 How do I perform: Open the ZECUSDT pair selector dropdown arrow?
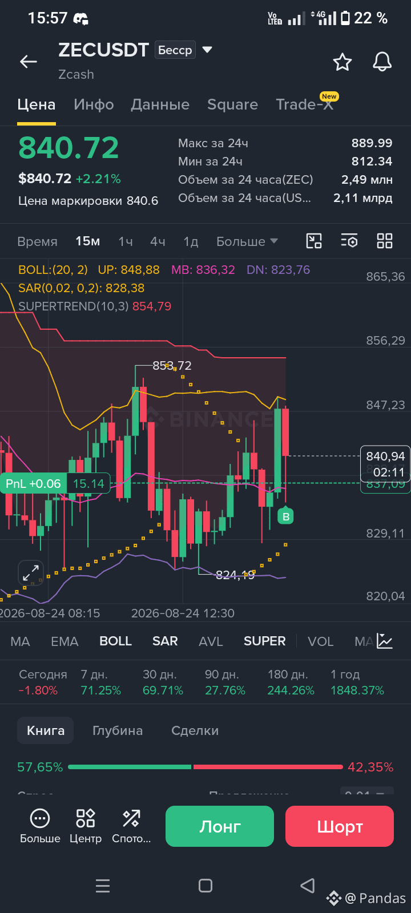[x=207, y=50]
